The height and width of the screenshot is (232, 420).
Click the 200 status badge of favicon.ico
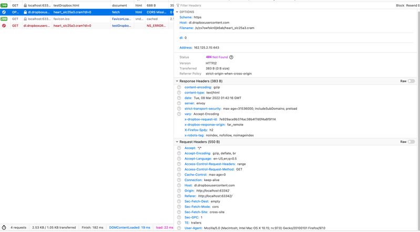click(4, 19)
